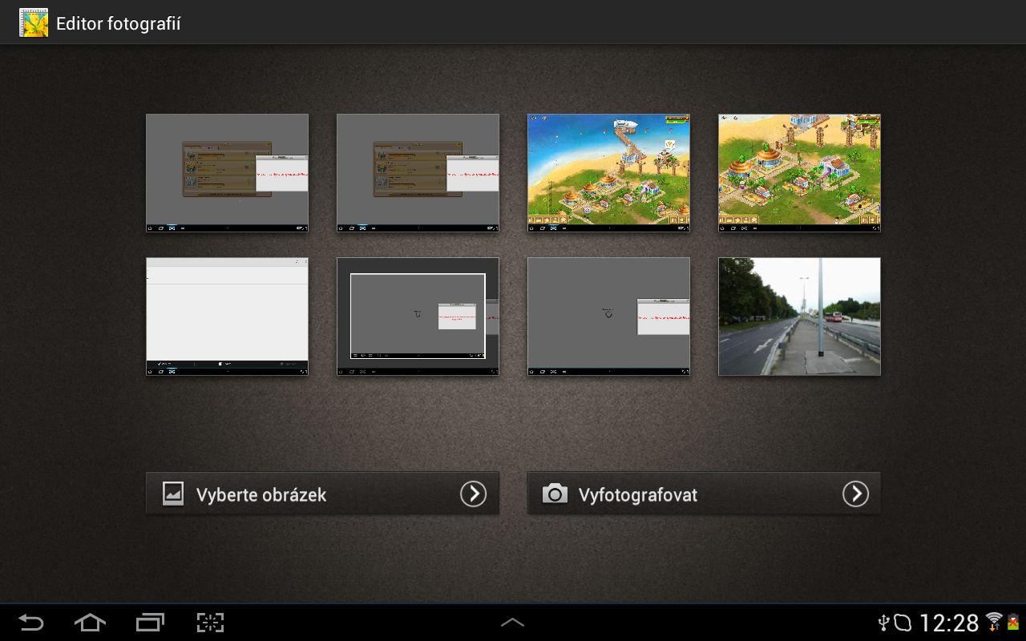Tap the Wi-Fi status icon
The image size is (1026, 641).
tap(994, 621)
